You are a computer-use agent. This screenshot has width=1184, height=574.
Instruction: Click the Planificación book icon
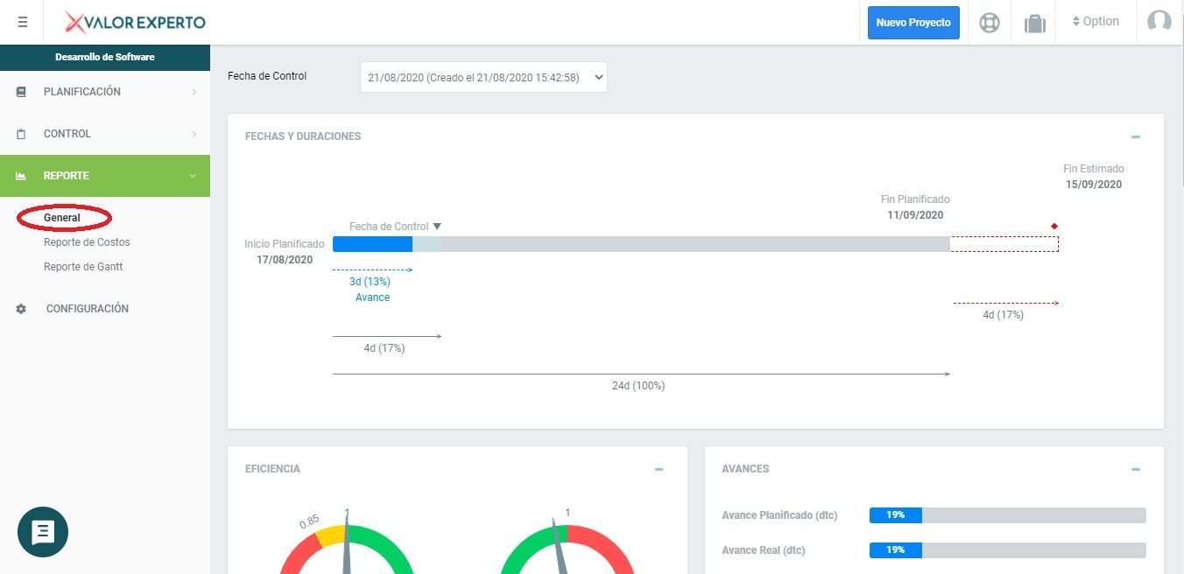point(22,92)
